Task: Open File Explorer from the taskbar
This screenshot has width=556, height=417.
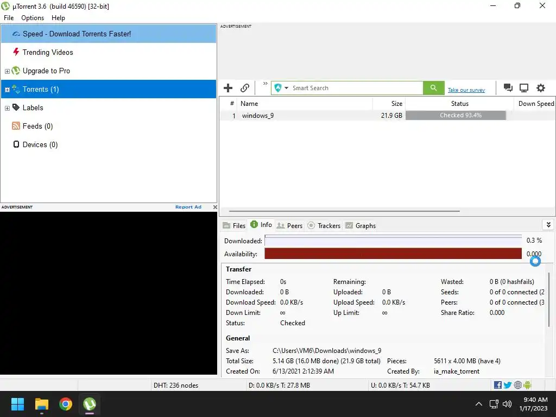Action: [x=41, y=404]
